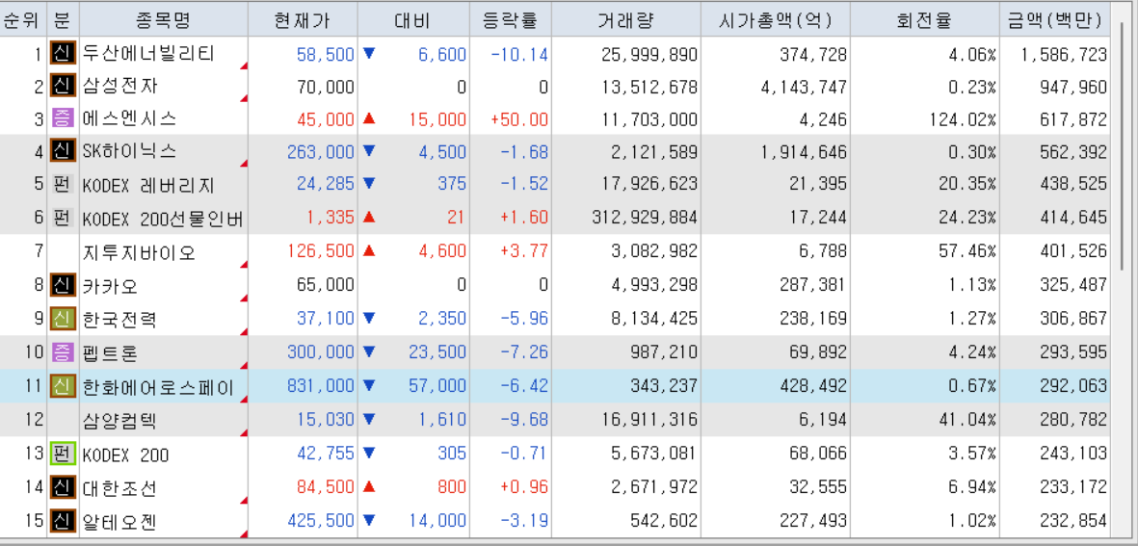Image resolution: width=1138 pixels, height=546 pixels.
Task: Click the blue down arrow in 삼양컴텍 row
Action: coord(369,419)
